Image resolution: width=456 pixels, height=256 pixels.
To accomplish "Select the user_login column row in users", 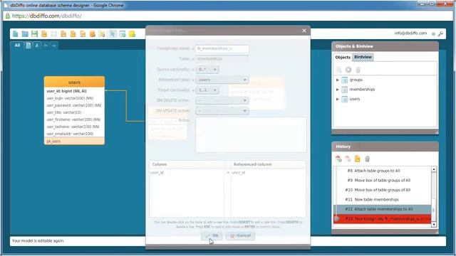I will 74,98.
